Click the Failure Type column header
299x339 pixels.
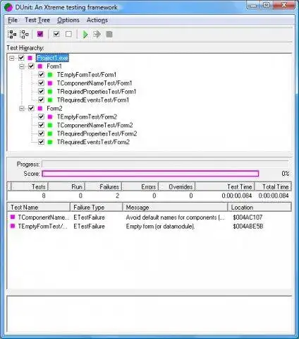tap(97, 207)
